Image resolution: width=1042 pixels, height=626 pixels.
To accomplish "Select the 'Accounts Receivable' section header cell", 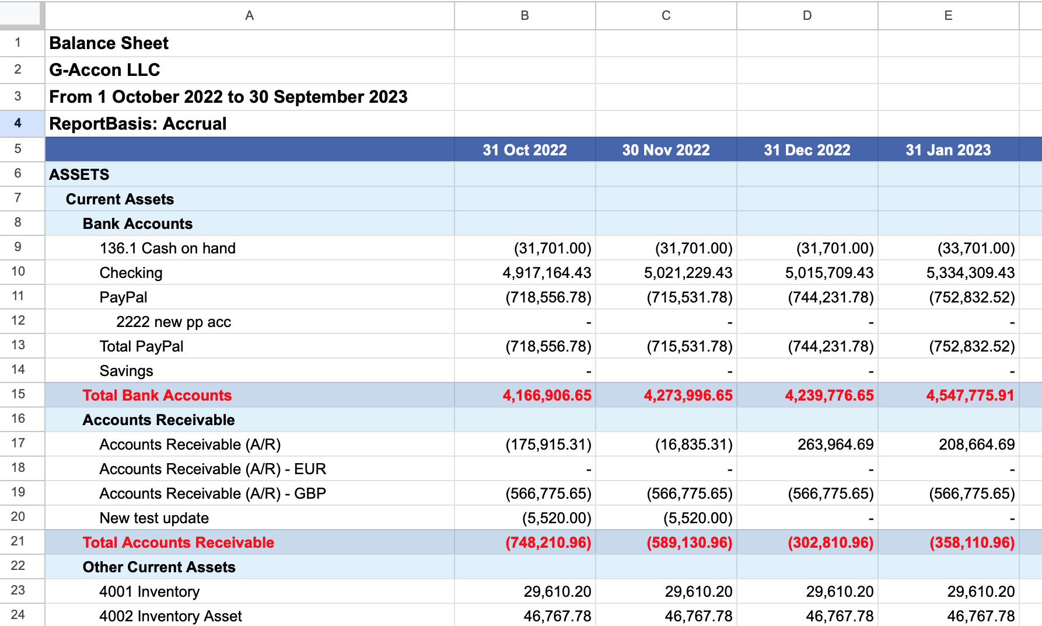I will 250,420.
